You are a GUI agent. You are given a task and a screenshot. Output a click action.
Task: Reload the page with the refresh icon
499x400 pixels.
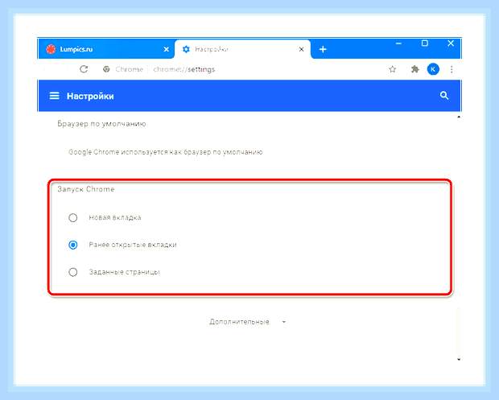coord(84,69)
